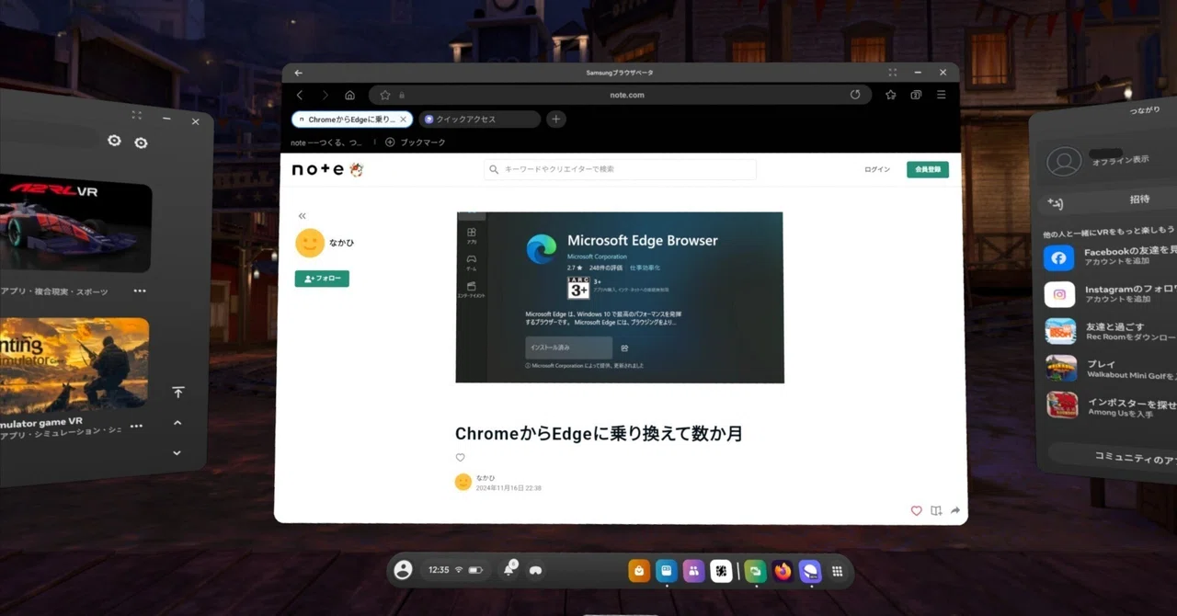The height and width of the screenshot is (616, 1177).
Task: Toggle the browser window fullscreen icon
Action: [x=893, y=72]
